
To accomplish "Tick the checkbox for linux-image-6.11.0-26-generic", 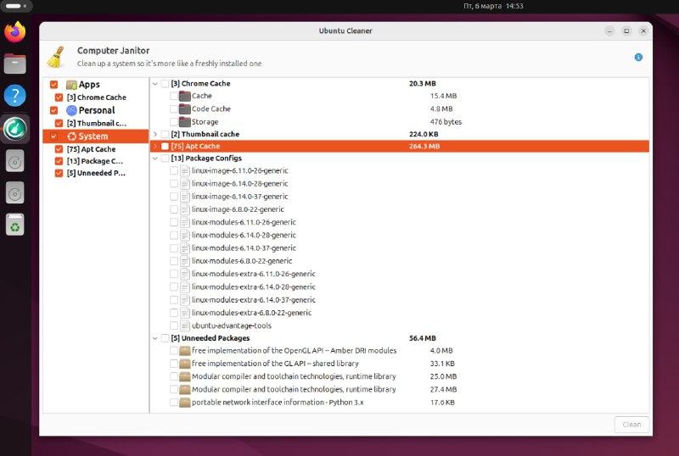I will 174,170.
